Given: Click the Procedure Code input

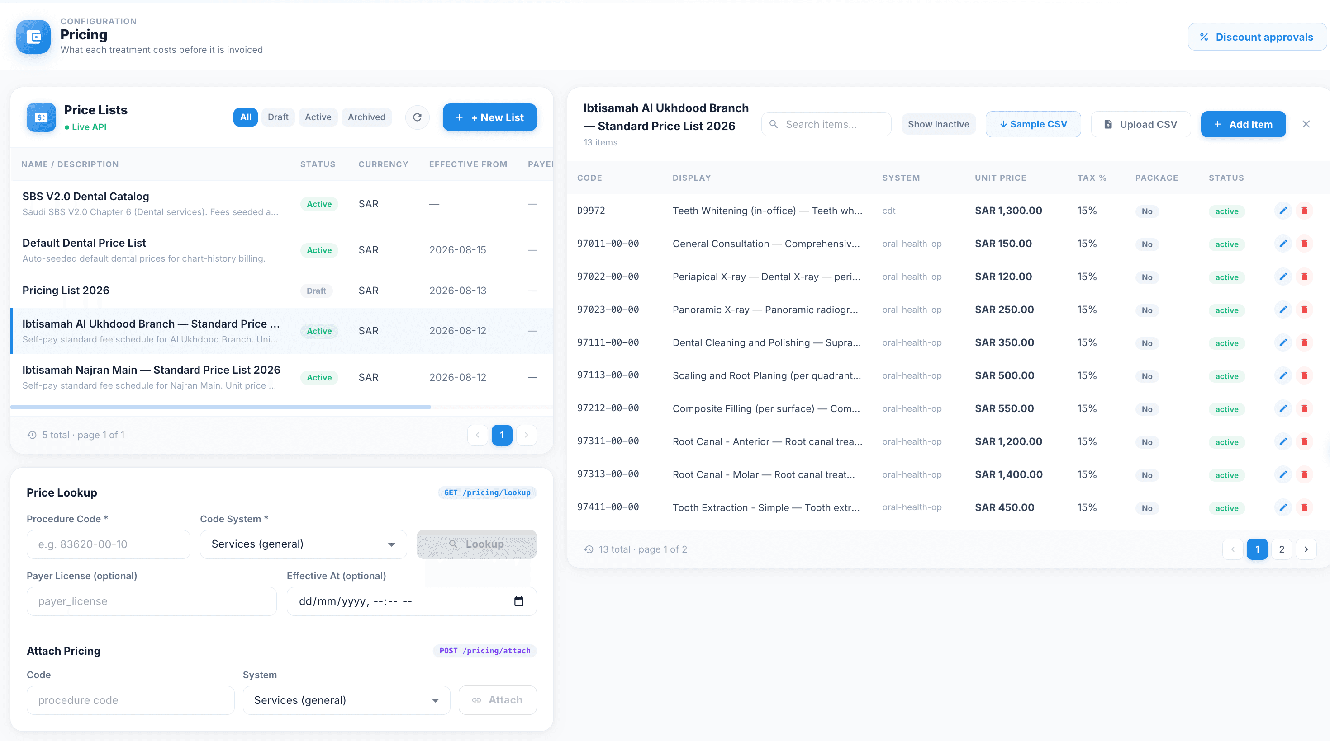Looking at the screenshot, I should pos(109,544).
